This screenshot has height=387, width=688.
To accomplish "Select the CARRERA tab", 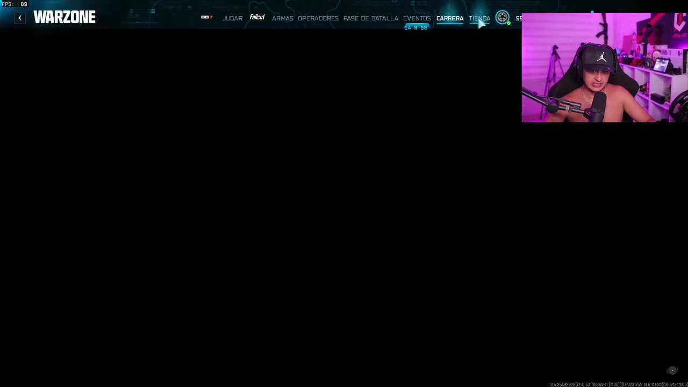I will (x=450, y=18).
